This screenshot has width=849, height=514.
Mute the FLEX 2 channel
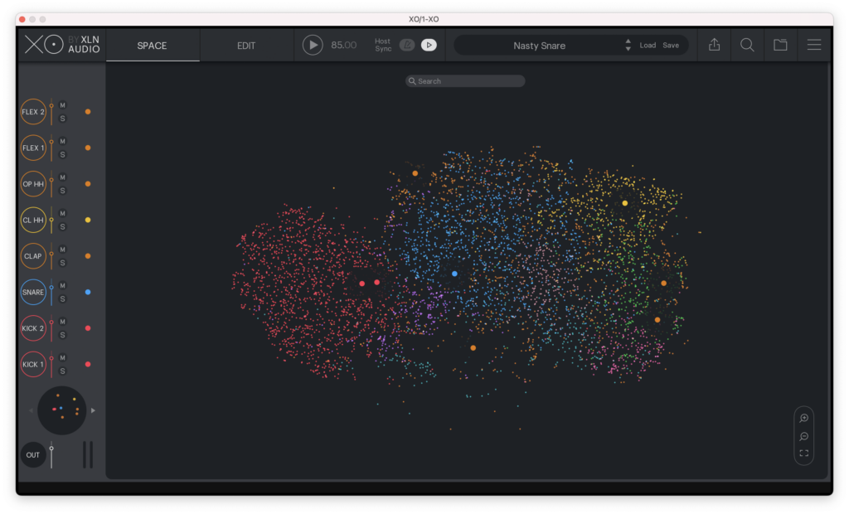[62, 105]
